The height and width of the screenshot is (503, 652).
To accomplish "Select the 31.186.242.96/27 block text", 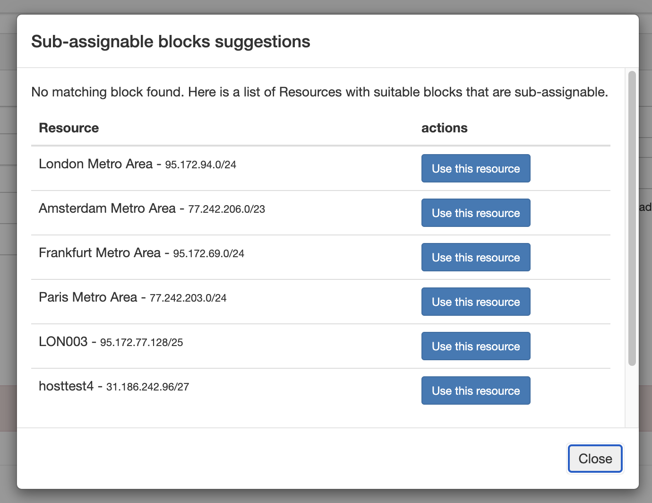I will (x=147, y=387).
